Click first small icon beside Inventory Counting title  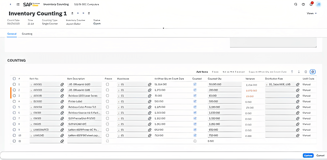tap(72, 13)
